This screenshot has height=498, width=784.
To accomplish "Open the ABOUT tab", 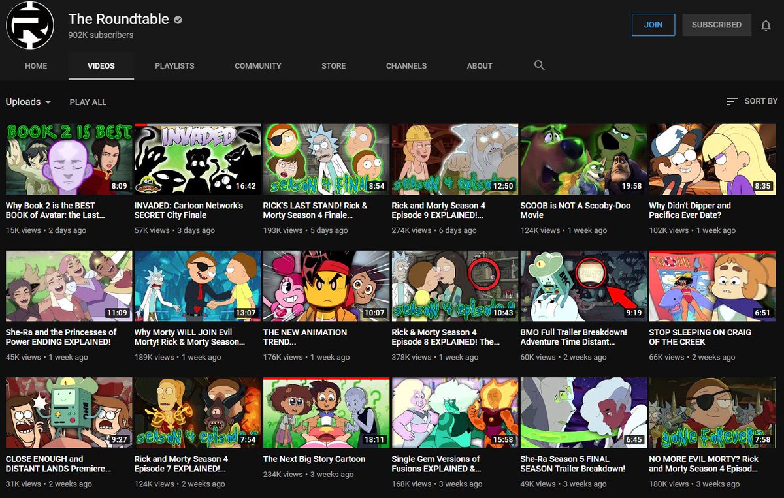I will 480,66.
